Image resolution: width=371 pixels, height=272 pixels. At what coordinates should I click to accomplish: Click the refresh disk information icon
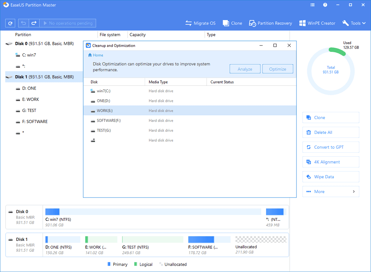(x=10, y=23)
